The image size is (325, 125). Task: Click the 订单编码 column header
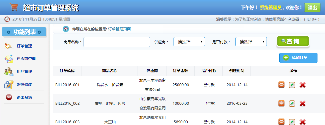67,71
